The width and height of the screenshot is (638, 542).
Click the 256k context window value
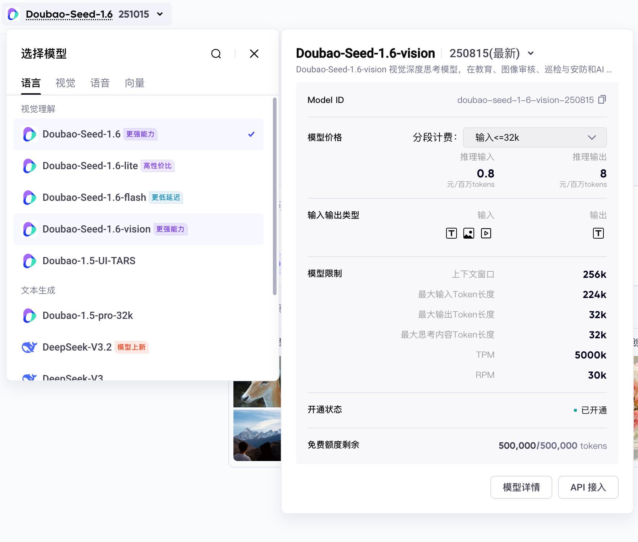tap(594, 275)
